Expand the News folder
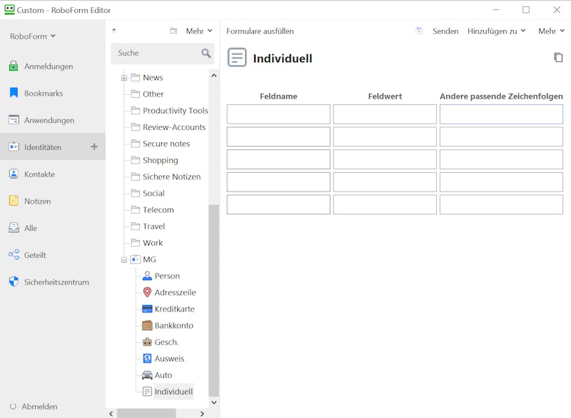 124,78
